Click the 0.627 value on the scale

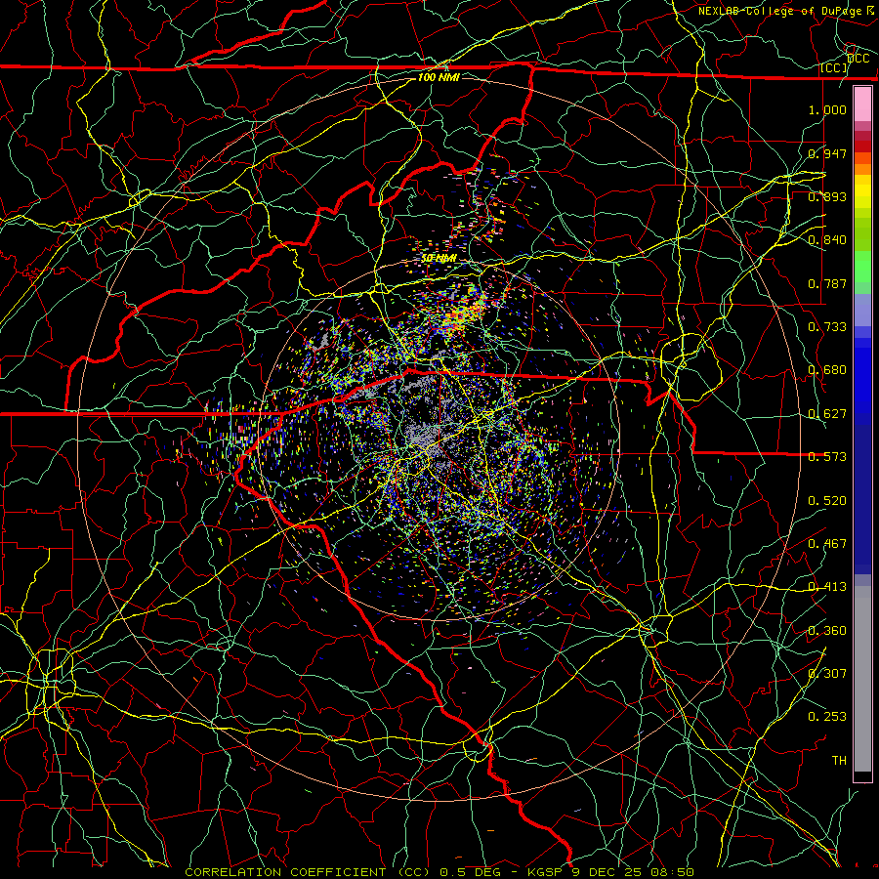tap(827, 413)
